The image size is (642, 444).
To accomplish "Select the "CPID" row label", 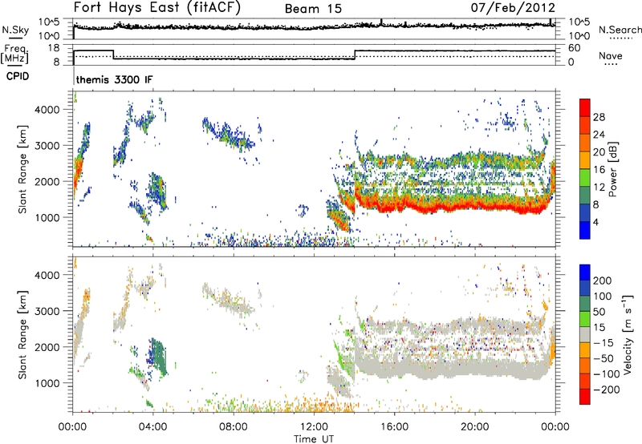I will tap(18, 76).
